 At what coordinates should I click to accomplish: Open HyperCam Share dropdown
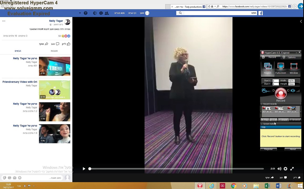pos(283,120)
